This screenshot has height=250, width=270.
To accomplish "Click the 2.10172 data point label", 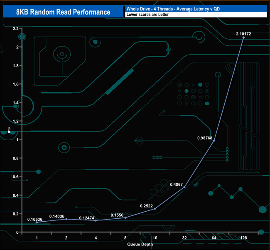I will 244,32.
